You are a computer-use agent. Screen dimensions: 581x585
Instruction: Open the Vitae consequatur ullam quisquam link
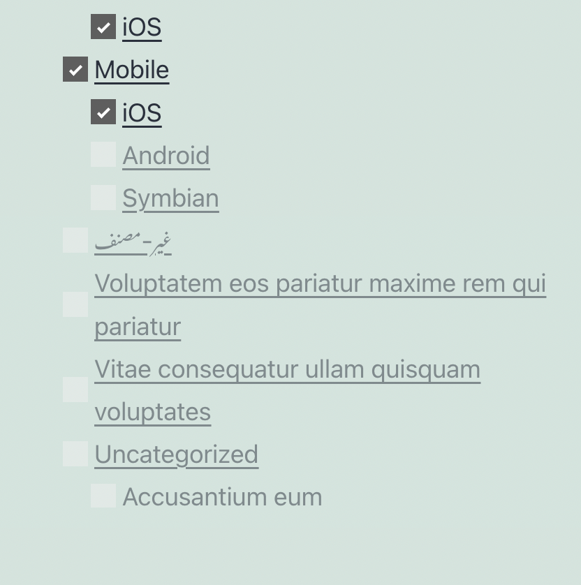[287, 369]
